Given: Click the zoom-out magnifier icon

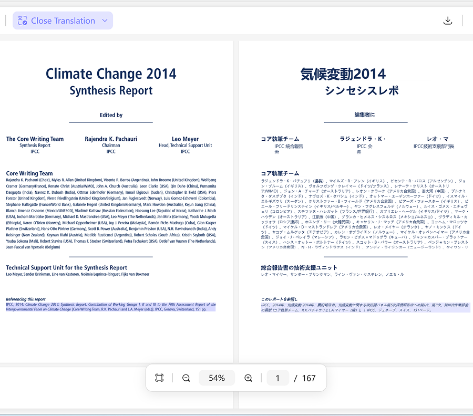Looking at the screenshot, I should pos(186,378).
